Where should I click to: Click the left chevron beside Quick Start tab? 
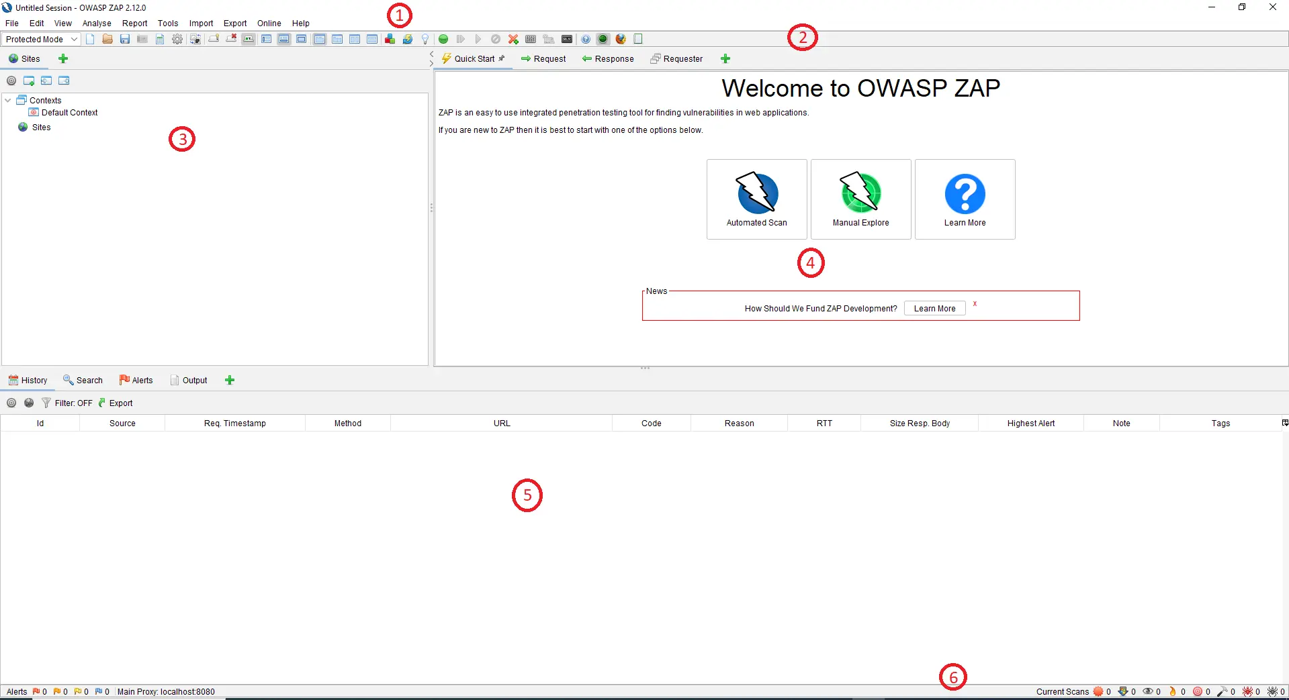coord(431,54)
